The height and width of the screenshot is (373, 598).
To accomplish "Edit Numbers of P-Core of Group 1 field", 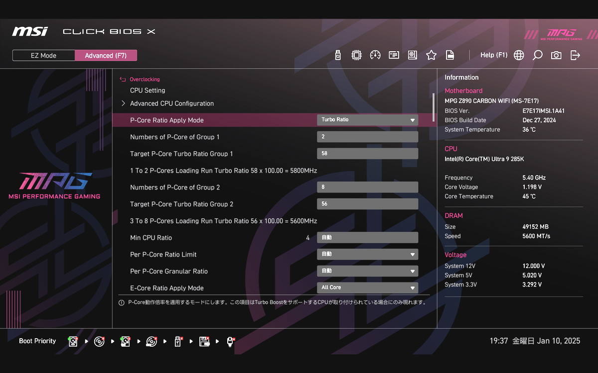I will (367, 137).
